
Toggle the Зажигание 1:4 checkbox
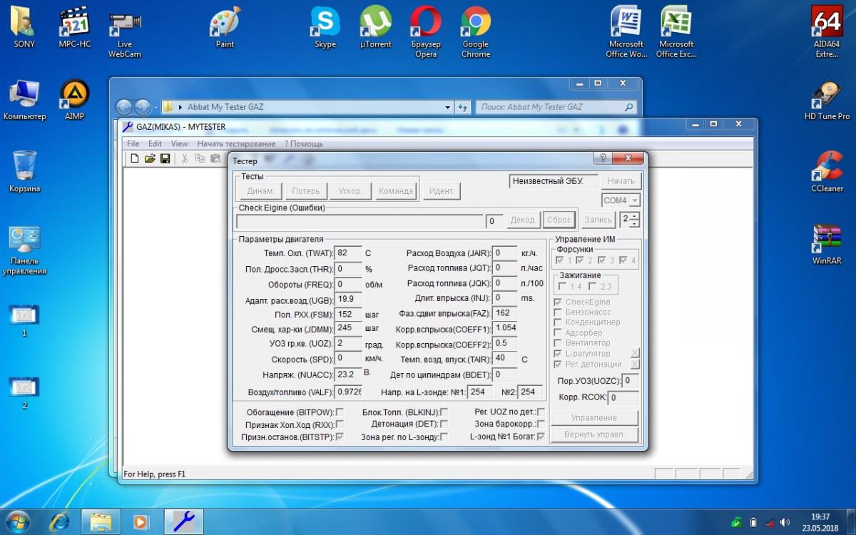pyautogui.click(x=563, y=287)
